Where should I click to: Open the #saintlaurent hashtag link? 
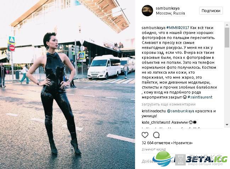coord(200,97)
